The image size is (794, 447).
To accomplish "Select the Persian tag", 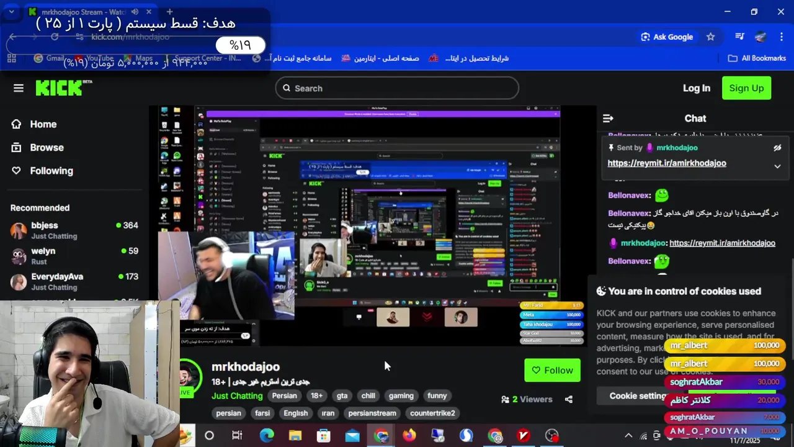I will pyautogui.click(x=284, y=395).
